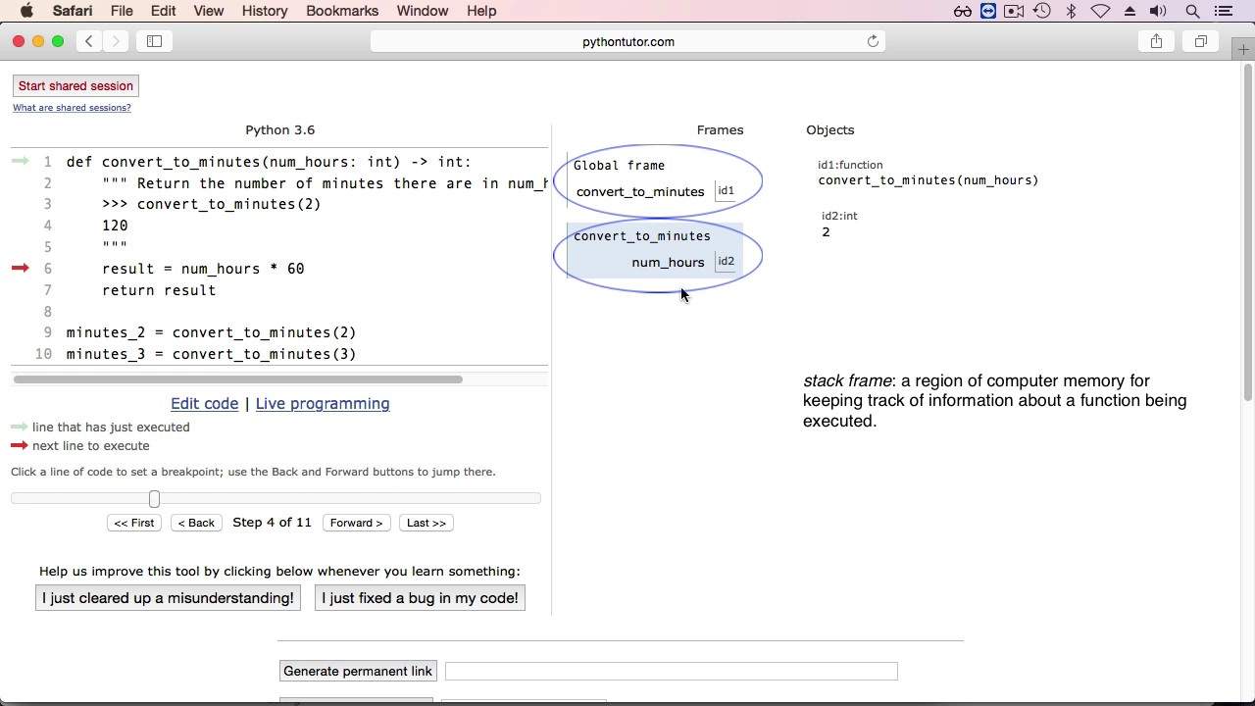This screenshot has height=706, width=1255.
Task: Click 'Step 4 of 11' text
Action: click(x=272, y=523)
